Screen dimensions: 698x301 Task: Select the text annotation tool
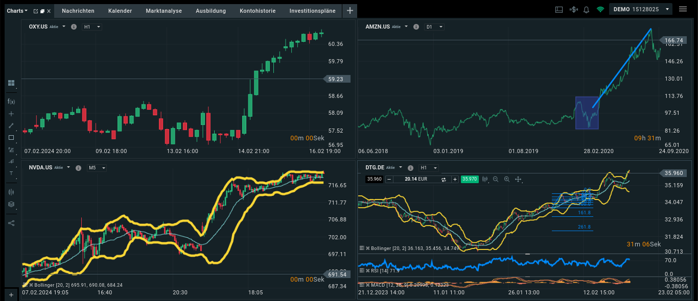[11, 173]
